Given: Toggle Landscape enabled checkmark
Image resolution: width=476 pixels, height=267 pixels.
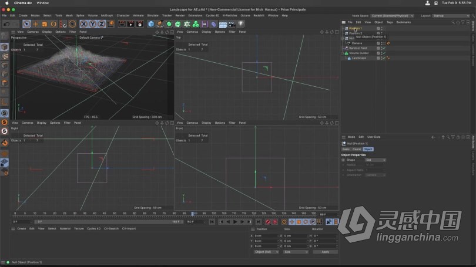Looking at the screenshot, I should pos(384,58).
